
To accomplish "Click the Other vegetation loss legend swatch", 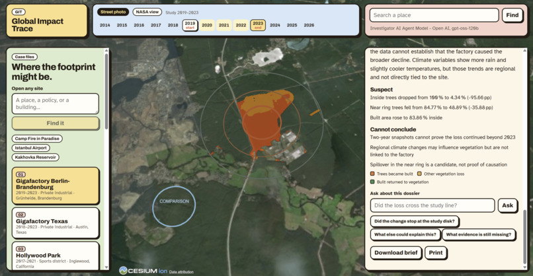I will tap(419, 174).
